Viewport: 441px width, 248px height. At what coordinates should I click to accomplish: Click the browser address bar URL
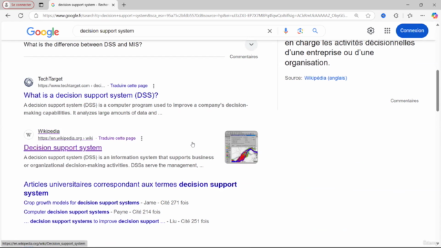195,16
